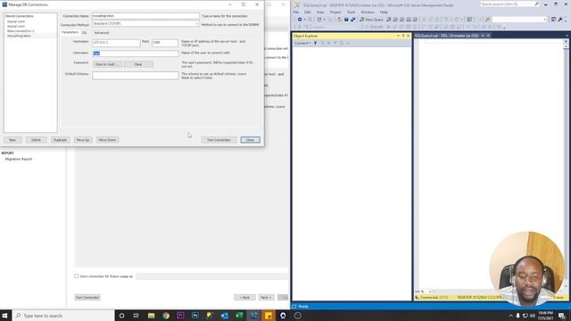Viewport: 571px width, 321px height.
Task: Click the Connection Name input field
Action: [x=145, y=16]
